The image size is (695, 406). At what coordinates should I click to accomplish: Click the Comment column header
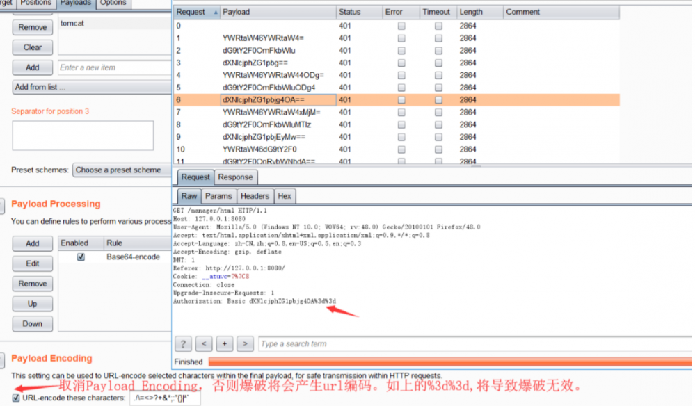coord(561,13)
